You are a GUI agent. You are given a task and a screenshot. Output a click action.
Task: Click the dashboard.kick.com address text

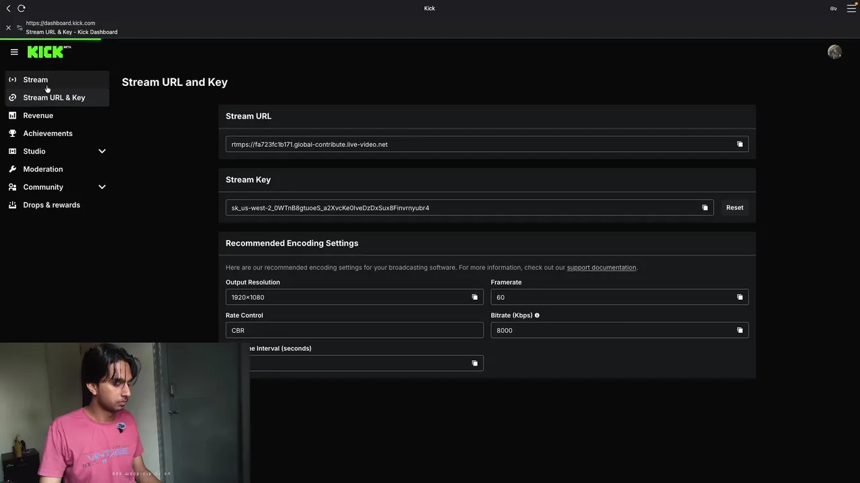pos(60,23)
